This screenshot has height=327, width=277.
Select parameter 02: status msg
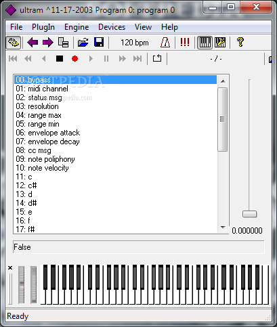[115, 97]
